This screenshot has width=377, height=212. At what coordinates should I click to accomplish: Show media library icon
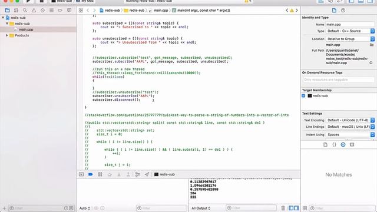[352, 145]
